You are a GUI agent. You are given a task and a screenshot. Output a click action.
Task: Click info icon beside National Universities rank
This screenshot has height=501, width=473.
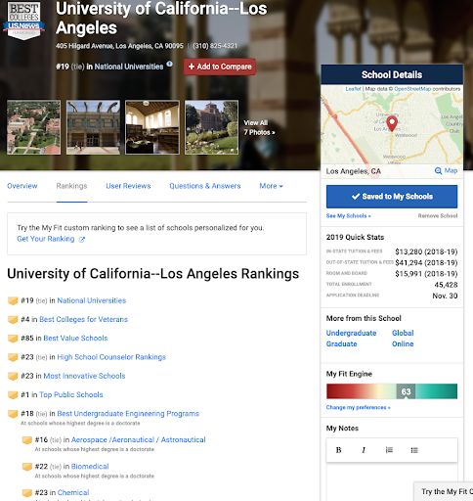point(169,64)
